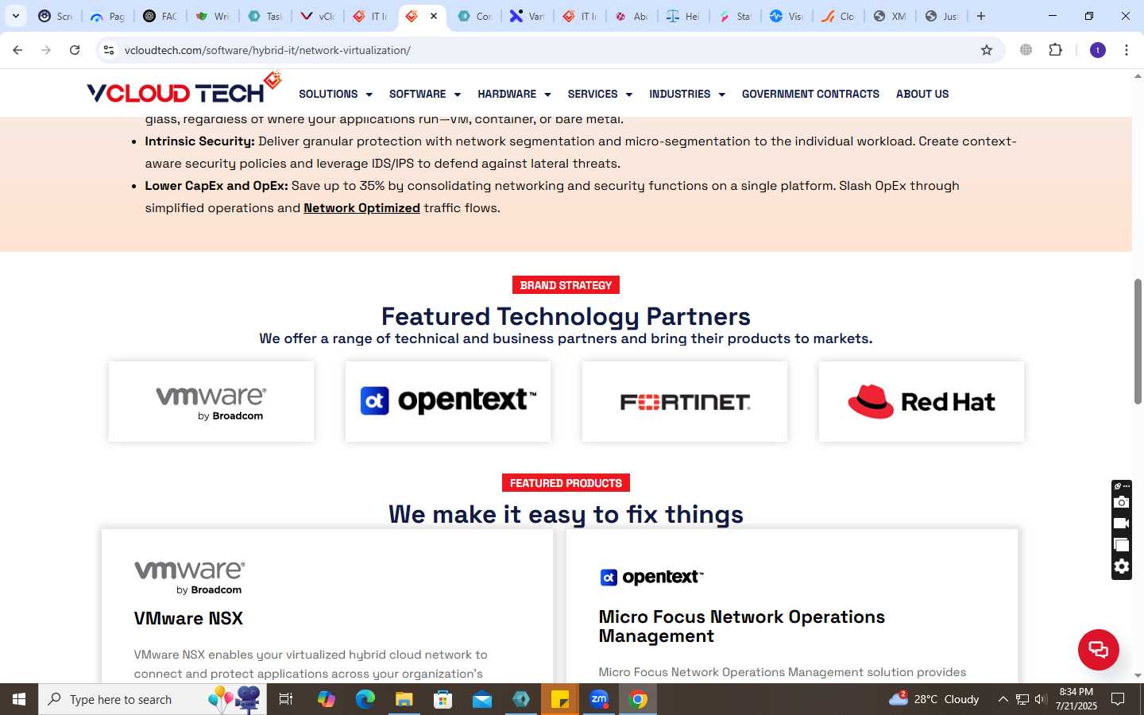Switch to the Visu tab
The image size is (1144, 715).
point(786,16)
